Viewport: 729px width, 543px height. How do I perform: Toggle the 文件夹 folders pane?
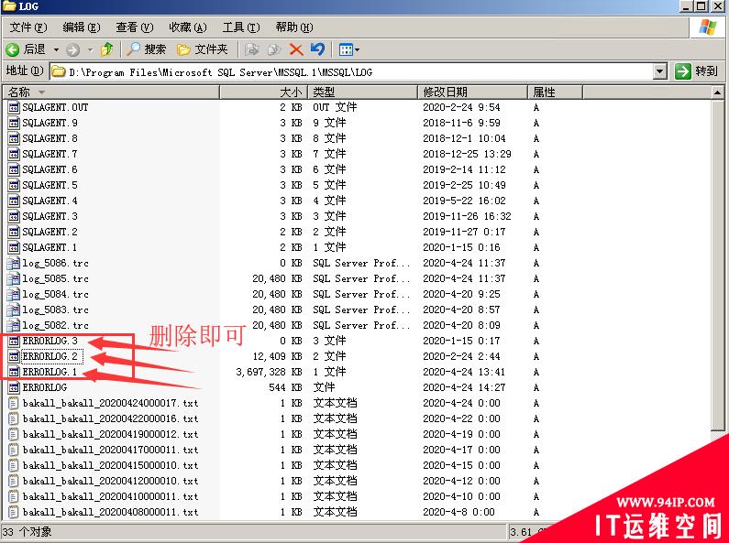tap(203, 49)
